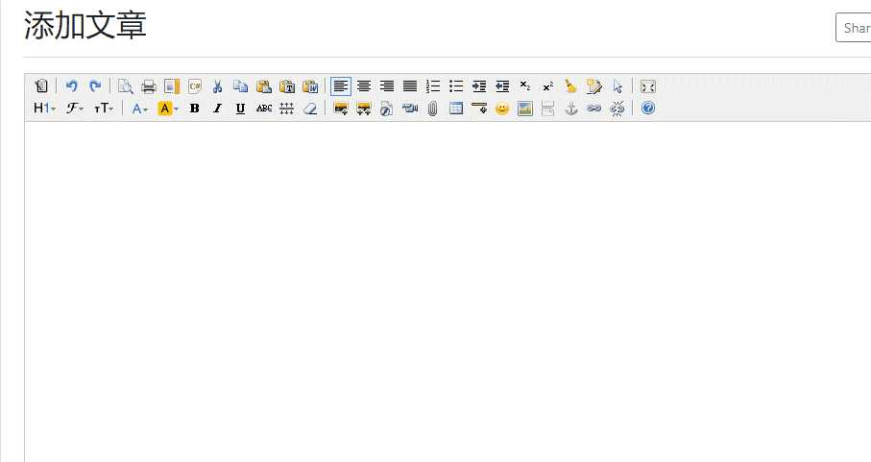
Task: Insert a numbered list
Action: [x=433, y=86]
